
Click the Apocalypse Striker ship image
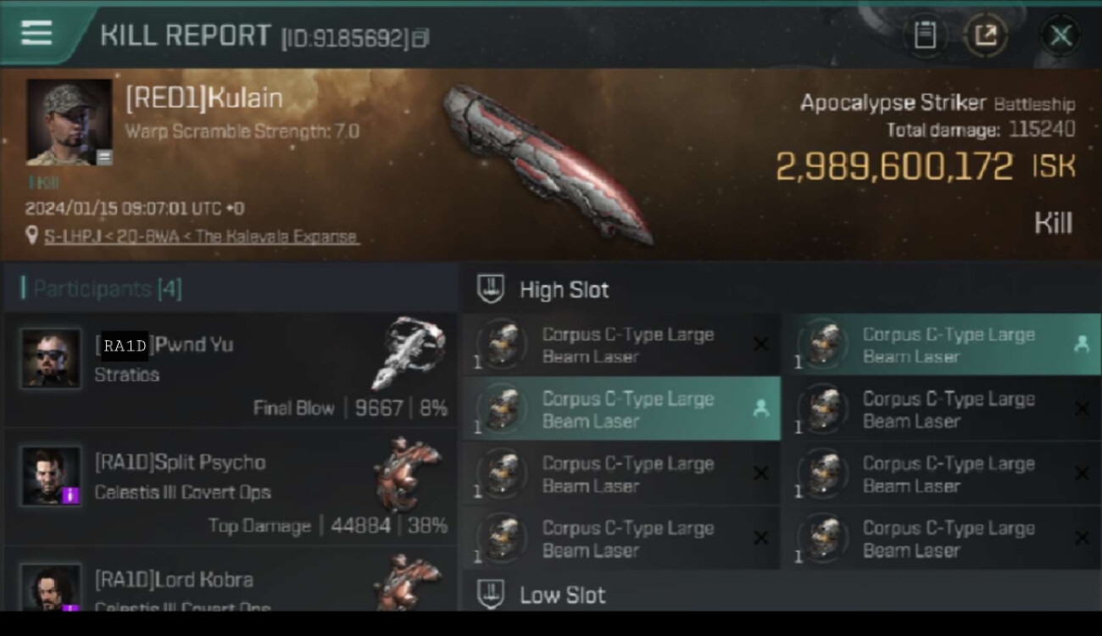pos(547,163)
